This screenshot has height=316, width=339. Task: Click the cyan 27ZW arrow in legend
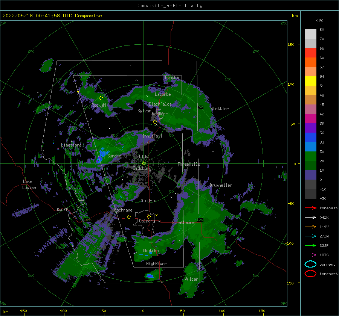pos(310,236)
